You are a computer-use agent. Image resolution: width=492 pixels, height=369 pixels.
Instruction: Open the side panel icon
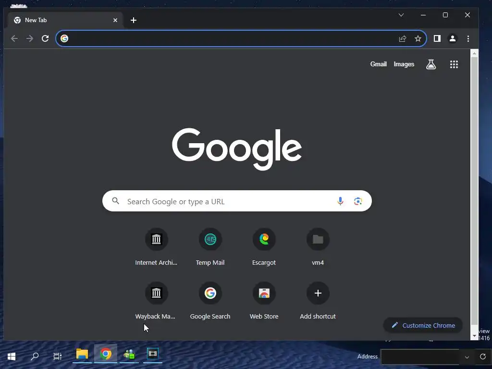437,38
